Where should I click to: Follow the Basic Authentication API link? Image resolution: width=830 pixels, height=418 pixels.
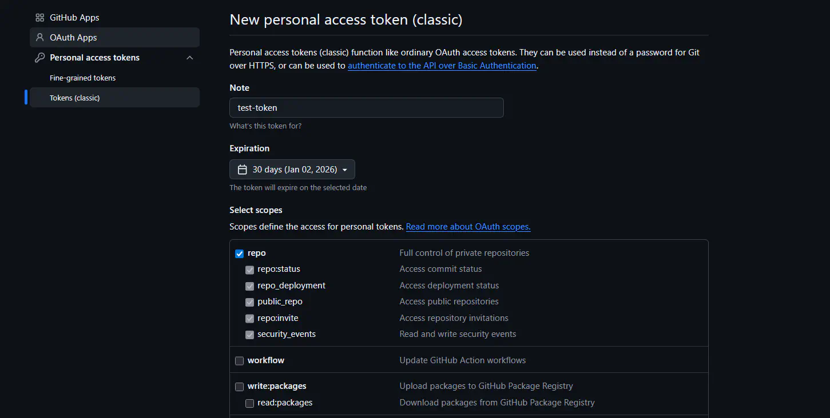click(442, 66)
